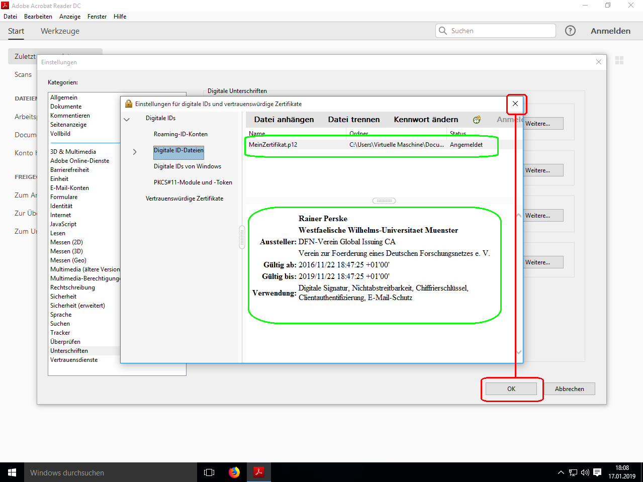Click the Abbrechen button

569,389
